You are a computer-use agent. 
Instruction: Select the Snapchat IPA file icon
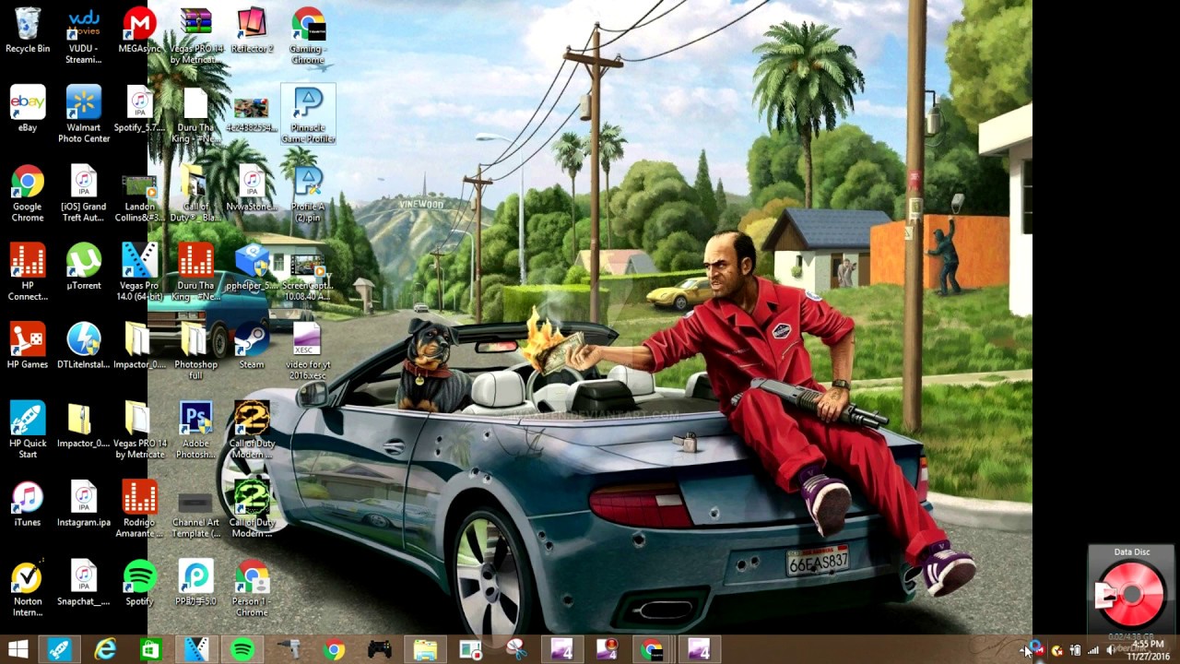tap(84, 584)
